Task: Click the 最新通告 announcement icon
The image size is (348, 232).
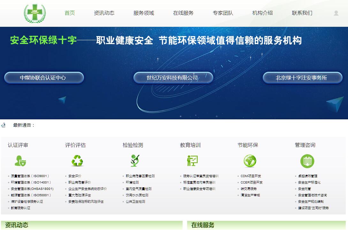Action: 4,125
